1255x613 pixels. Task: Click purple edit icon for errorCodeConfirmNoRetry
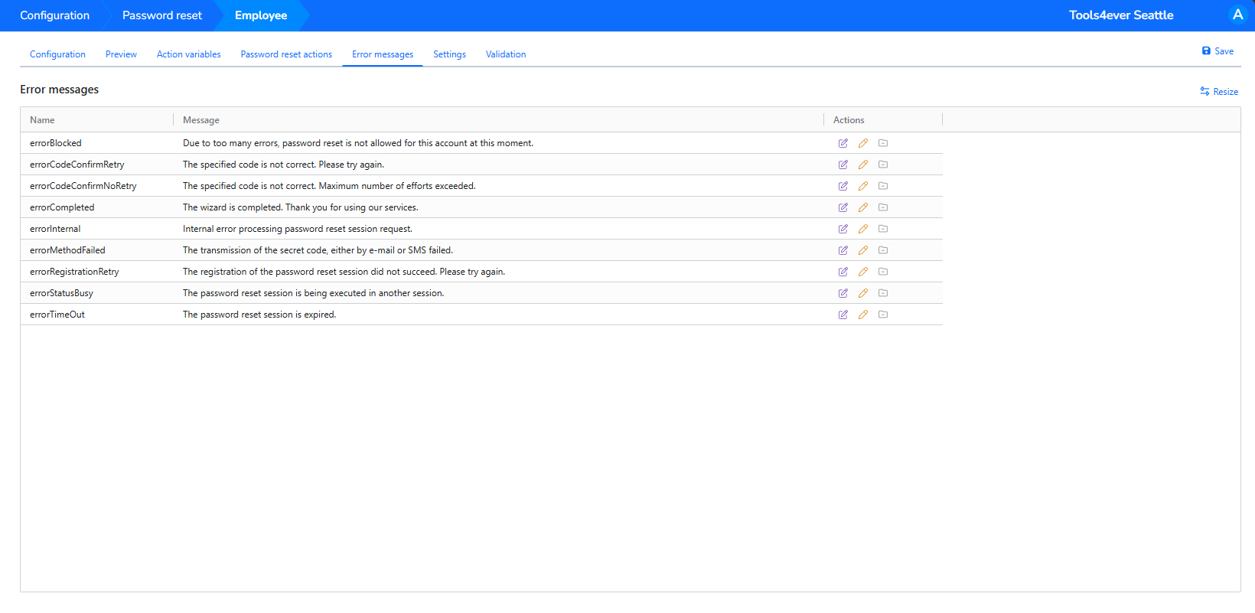[x=843, y=186]
